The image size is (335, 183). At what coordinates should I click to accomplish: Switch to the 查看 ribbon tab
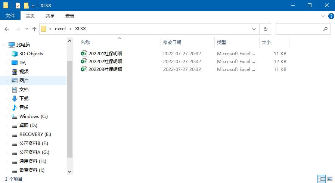69,16
